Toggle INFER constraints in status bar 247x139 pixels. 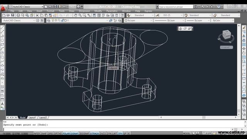click(37, 133)
